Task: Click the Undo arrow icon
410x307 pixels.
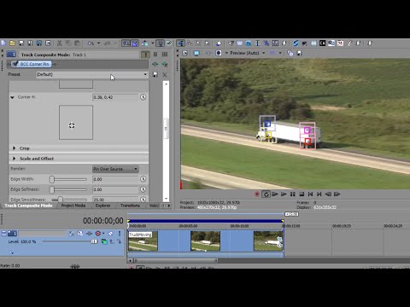Action: [91, 43]
